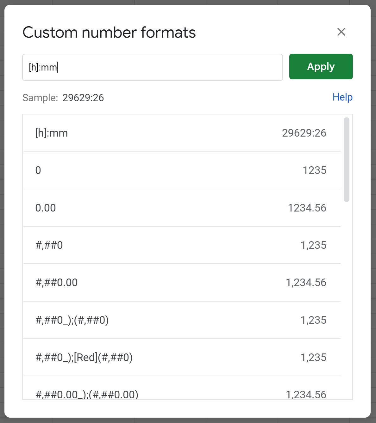Select the #,##0 format entry
This screenshot has width=376, height=423.
coord(182,245)
